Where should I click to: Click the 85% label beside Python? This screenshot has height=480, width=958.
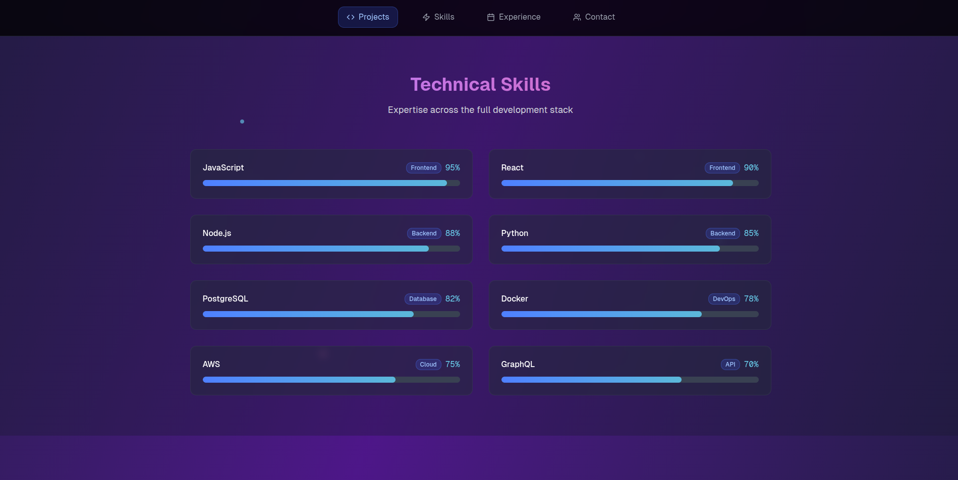[751, 233]
